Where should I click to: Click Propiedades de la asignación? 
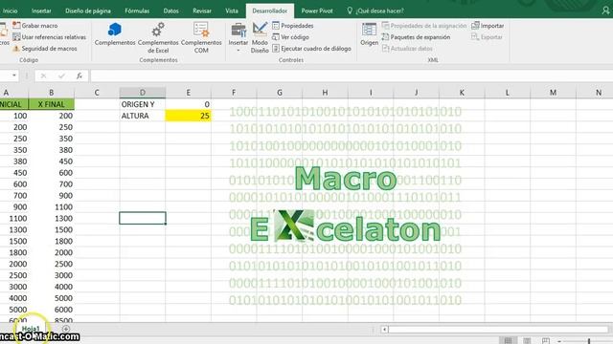tap(424, 26)
